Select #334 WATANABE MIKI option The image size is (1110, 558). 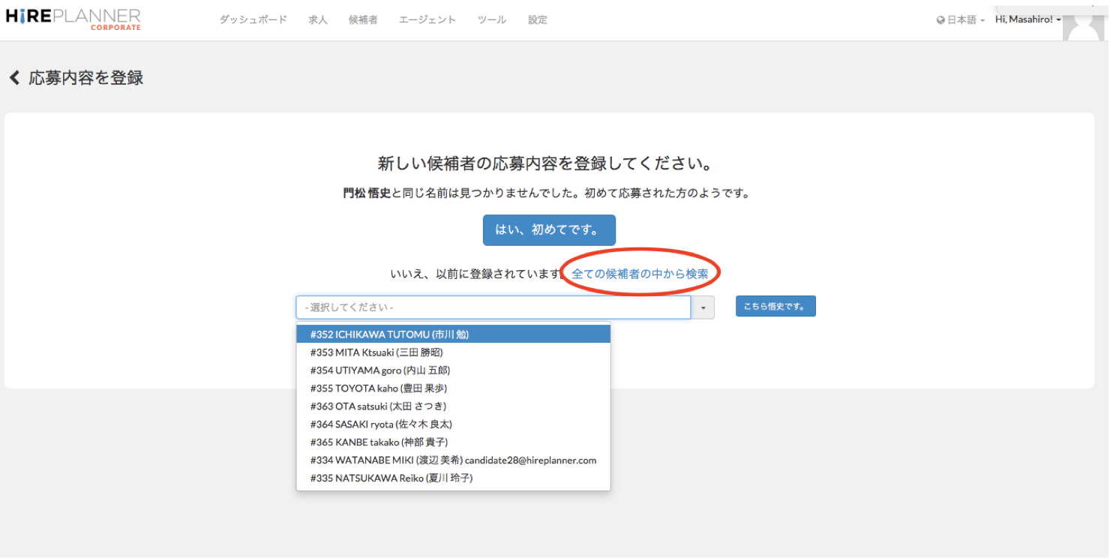coord(453,460)
